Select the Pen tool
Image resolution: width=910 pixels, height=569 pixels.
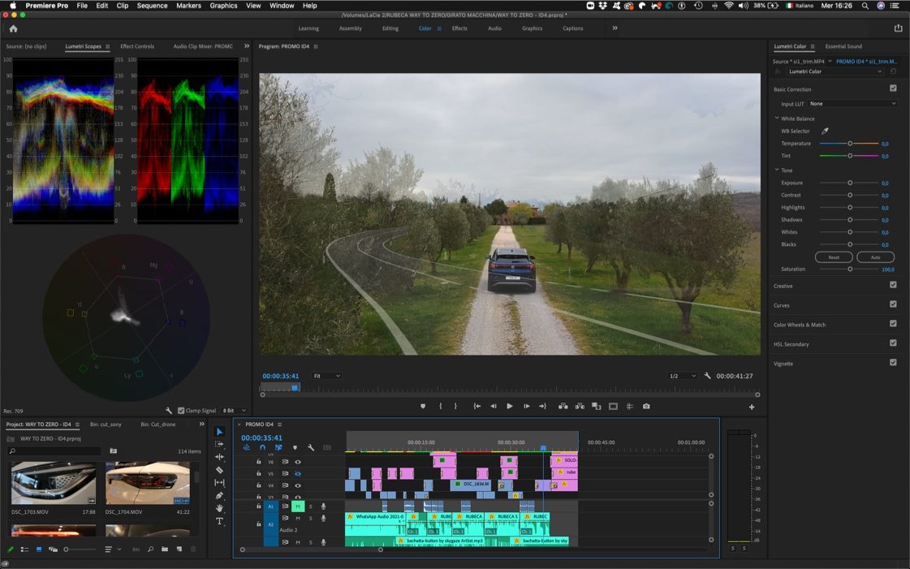tap(219, 495)
